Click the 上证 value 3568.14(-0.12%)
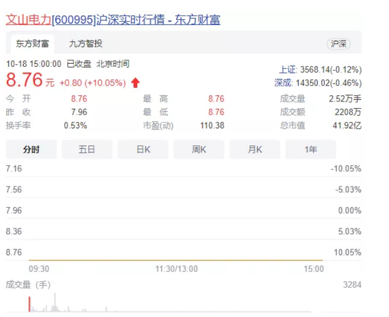 pos(331,70)
